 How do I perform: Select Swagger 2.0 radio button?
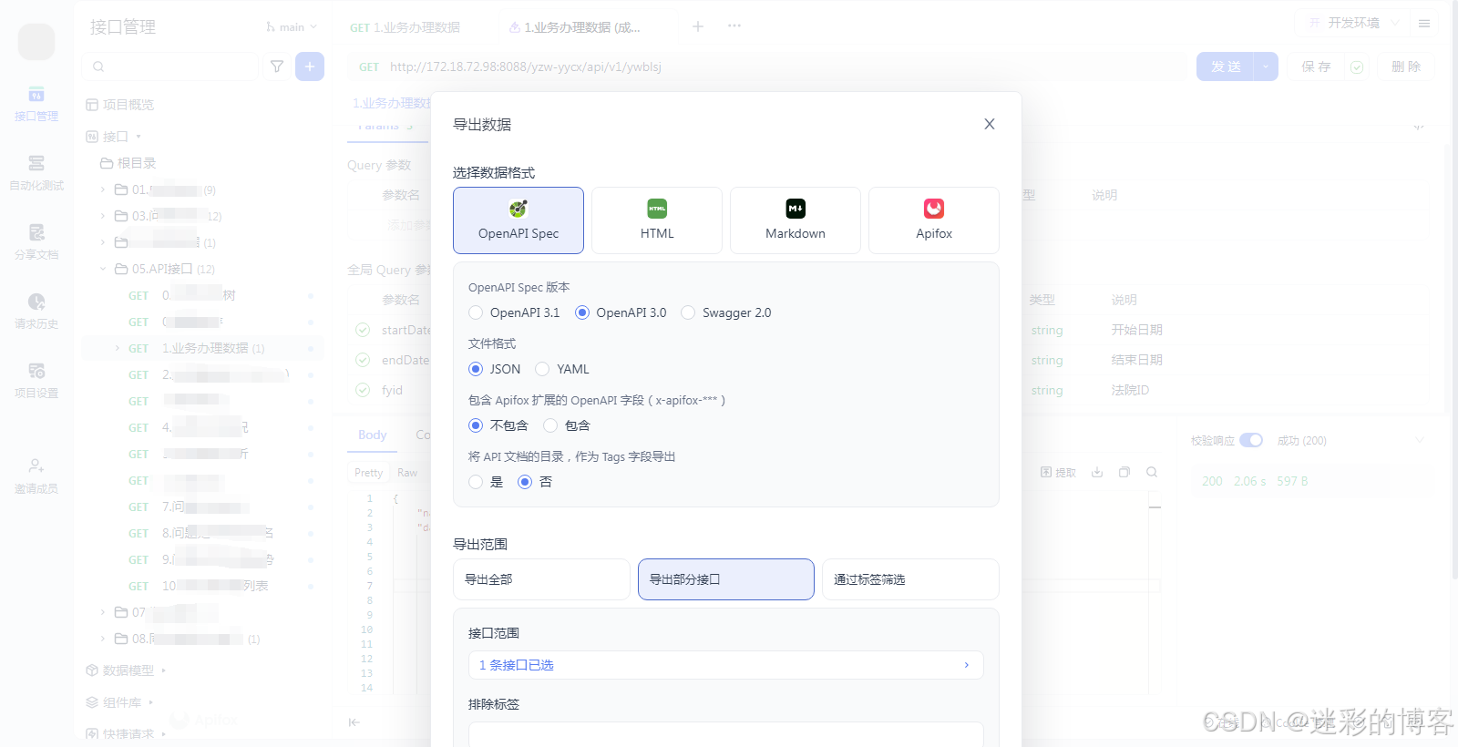[x=688, y=312]
